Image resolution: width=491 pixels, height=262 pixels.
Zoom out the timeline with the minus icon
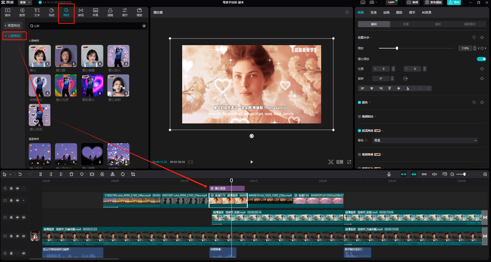(x=452, y=174)
